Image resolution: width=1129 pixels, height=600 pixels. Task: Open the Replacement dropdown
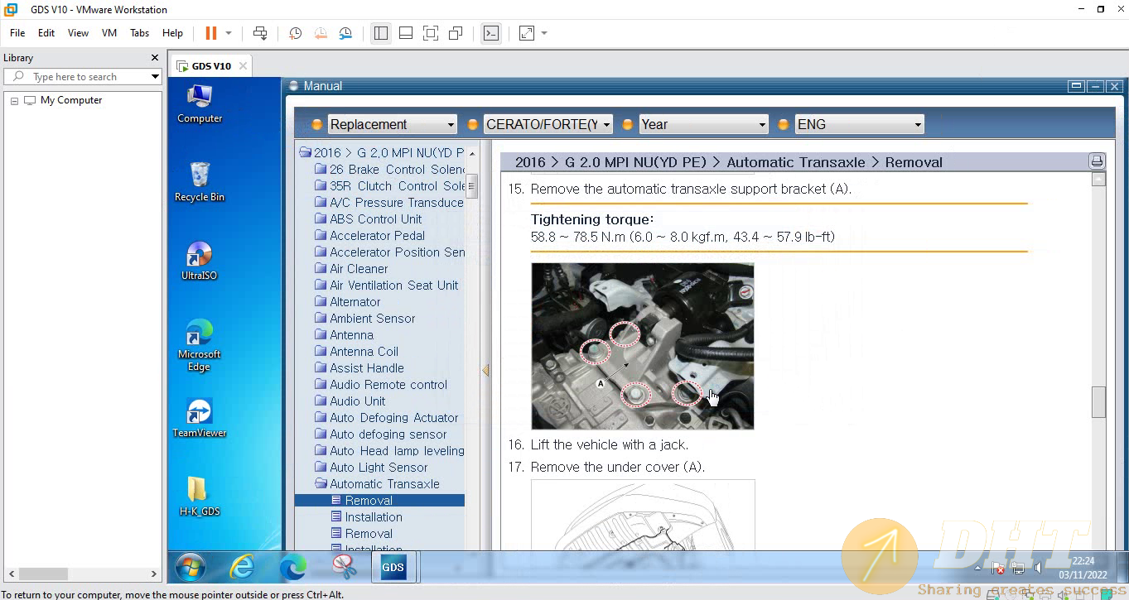(392, 124)
